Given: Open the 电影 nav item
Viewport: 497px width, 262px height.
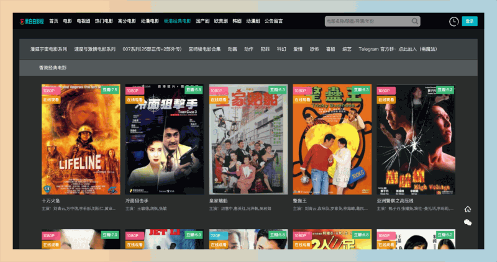Looking at the screenshot, I should pos(68,21).
